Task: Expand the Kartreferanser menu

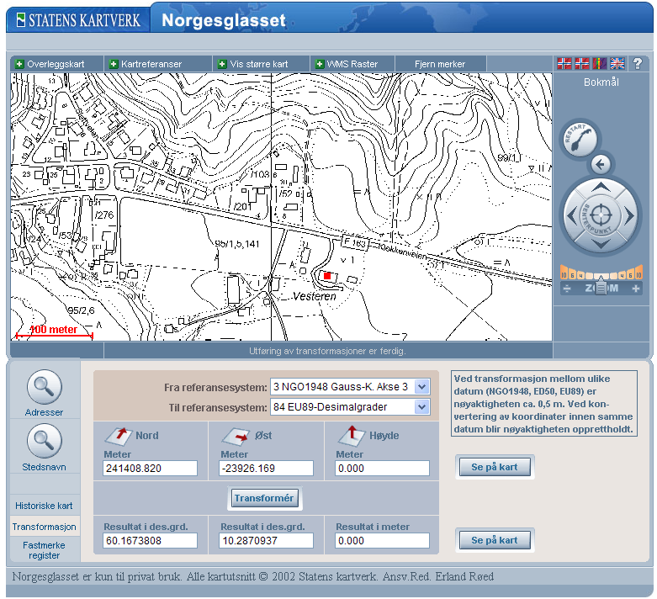Action: (x=151, y=64)
